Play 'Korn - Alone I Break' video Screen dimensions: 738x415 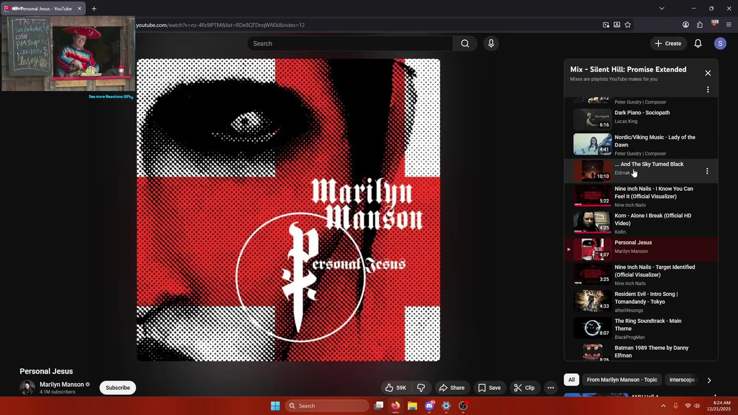[x=641, y=224]
